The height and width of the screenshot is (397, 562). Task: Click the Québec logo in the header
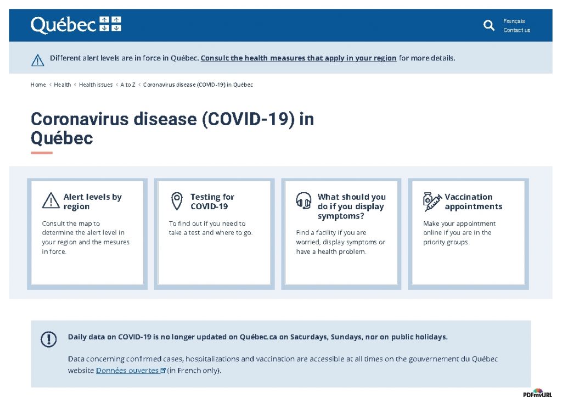click(76, 25)
